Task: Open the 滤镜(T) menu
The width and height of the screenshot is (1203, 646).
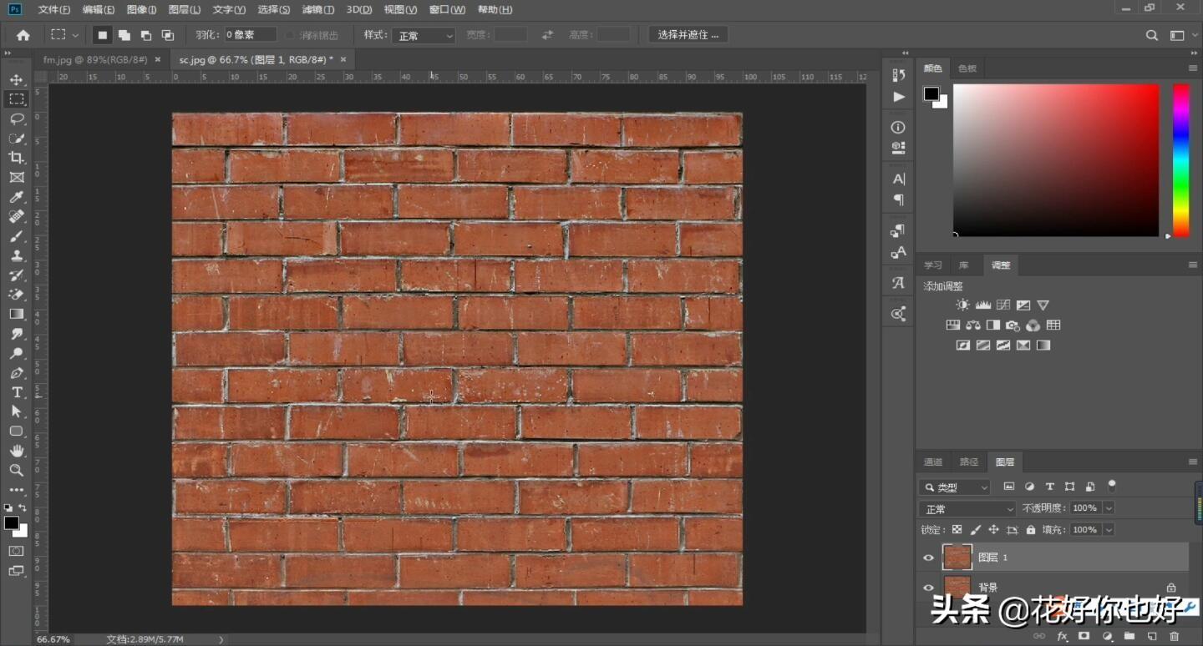Action: pos(317,10)
